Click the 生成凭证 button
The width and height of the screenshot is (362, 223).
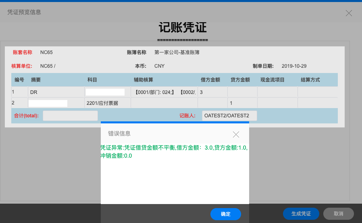click(x=301, y=214)
